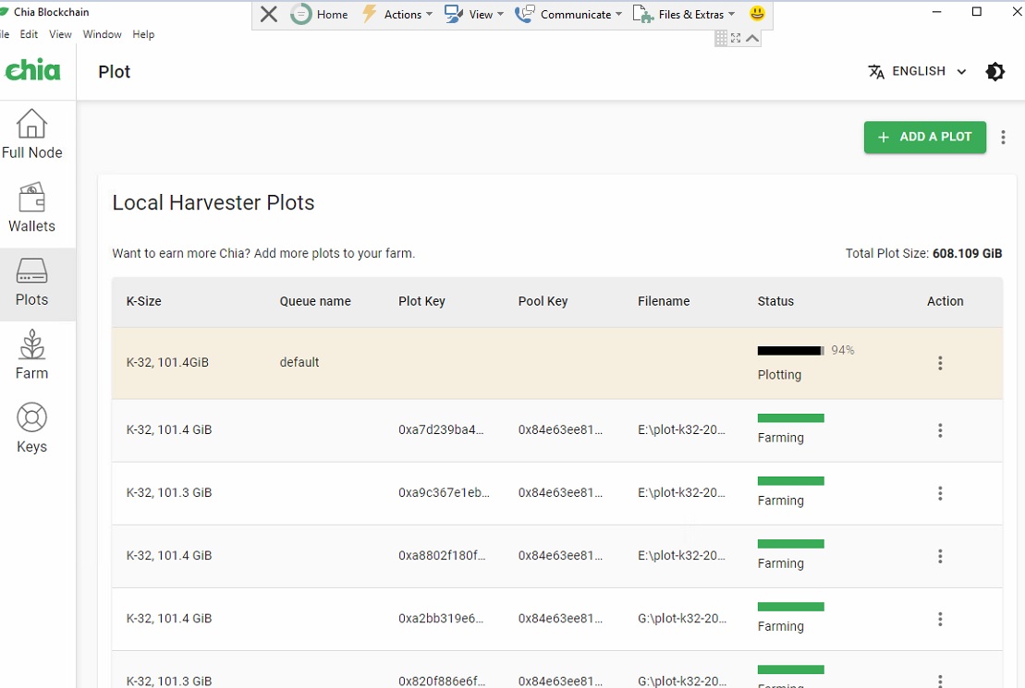
Task: Open the Wallets section
Action: tap(32, 208)
